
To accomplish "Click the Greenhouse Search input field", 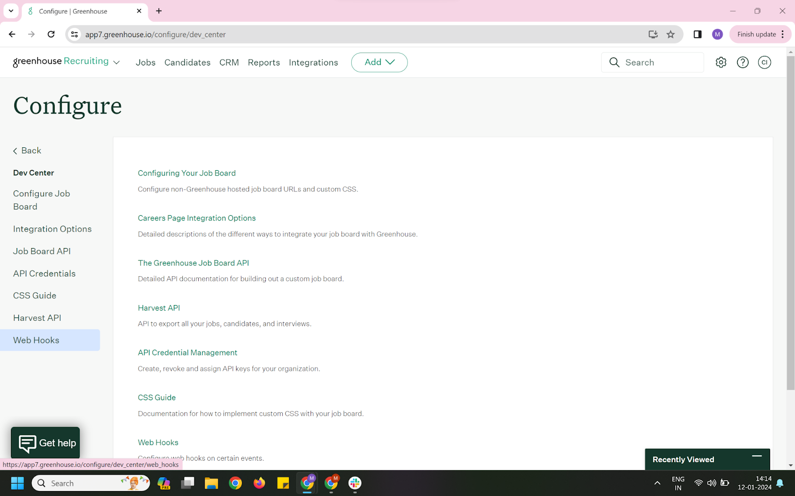I will click(x=652, y=62).
